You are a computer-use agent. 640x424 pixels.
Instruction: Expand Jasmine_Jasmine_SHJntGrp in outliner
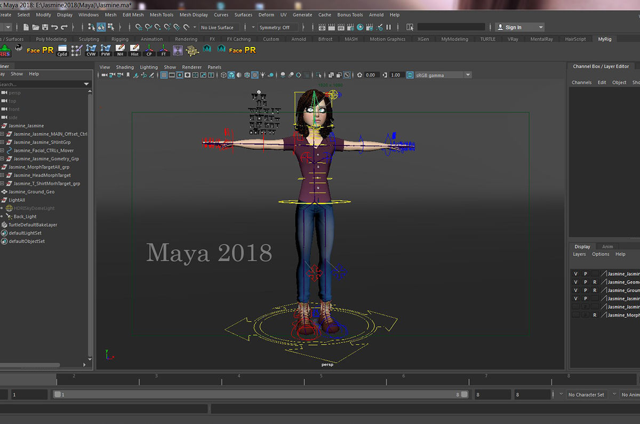2,142
